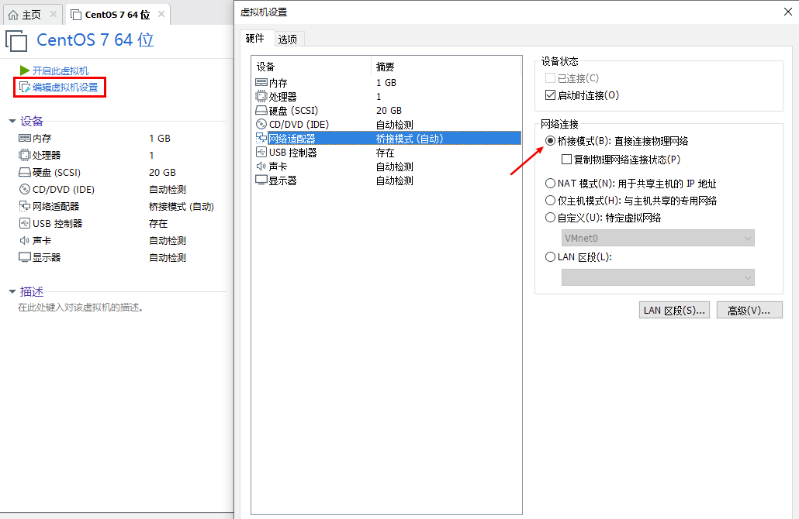Click 开启此虚拟机 link
The width and height of the screenshot is (799, 519).
[x=61, y=70]
